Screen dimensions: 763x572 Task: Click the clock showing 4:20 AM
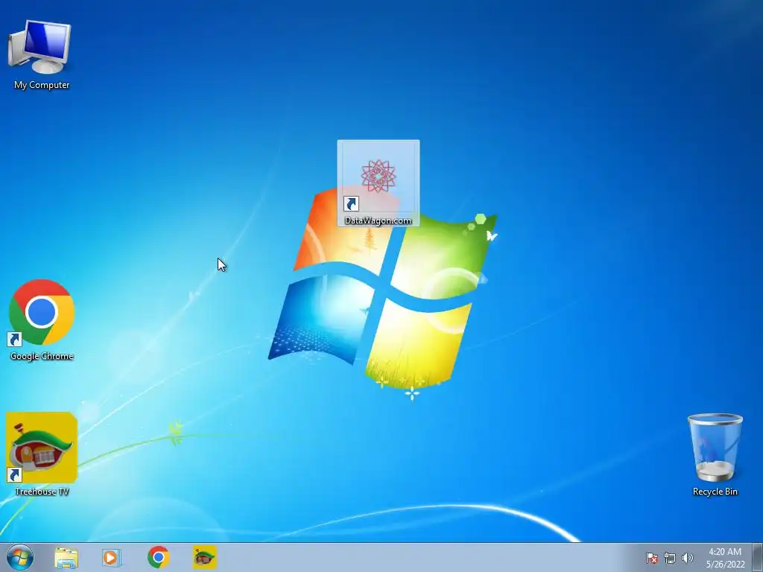[x=725, y=552]
